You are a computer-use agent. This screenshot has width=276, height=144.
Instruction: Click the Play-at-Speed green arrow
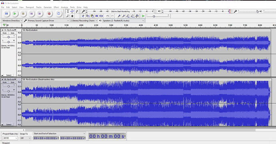point(143,16)
